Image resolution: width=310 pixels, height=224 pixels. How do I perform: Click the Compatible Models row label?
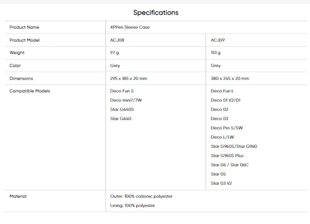[30, 91]
